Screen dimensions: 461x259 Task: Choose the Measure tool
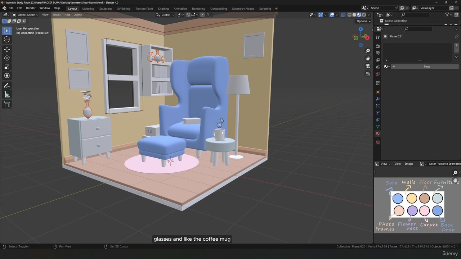tap(7, 95)
